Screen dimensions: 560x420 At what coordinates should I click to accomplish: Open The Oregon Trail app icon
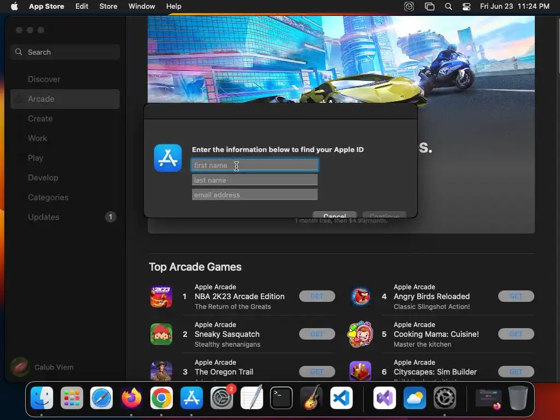(161, 371)
